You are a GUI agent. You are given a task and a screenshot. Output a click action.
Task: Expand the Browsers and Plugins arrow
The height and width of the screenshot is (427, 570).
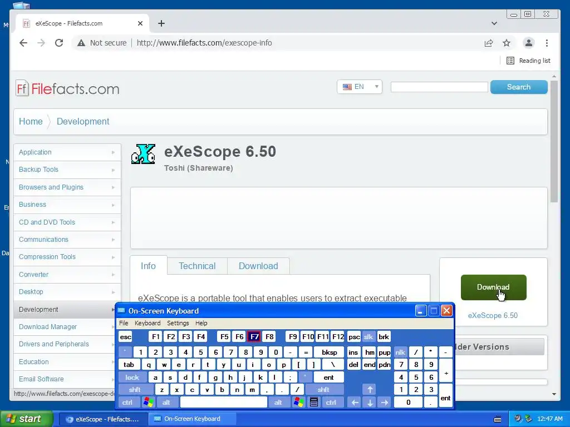(113, 187)
